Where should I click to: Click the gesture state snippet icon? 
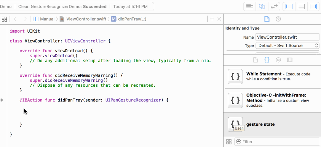tap(235, 124)
